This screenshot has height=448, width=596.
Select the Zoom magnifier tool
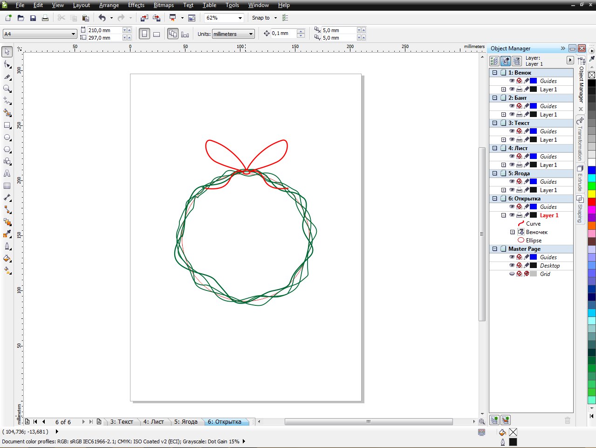(x=7, y=89)
